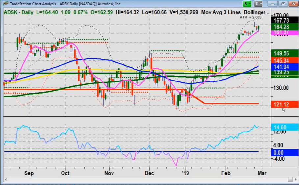Click the 'Dec' date axis label
Screen dimensions: 299x185
click(149, 173)
